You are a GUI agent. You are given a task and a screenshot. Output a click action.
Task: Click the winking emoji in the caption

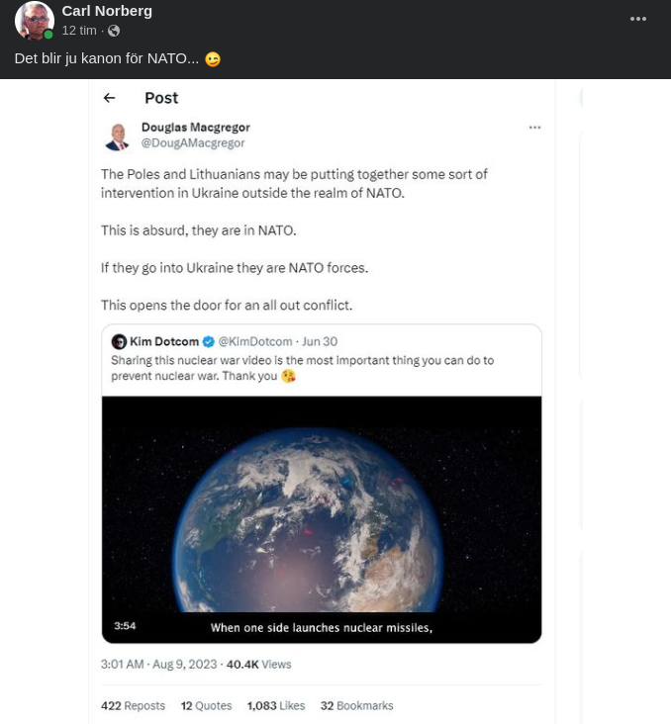213,59
